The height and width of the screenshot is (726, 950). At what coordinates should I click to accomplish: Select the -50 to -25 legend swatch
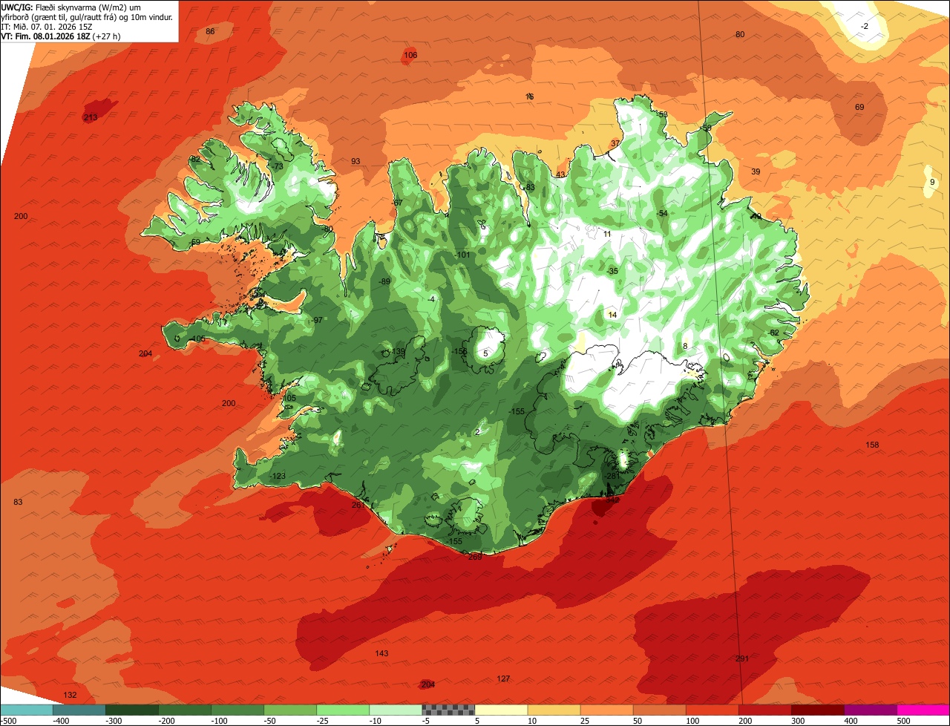[x=290, y=710]
